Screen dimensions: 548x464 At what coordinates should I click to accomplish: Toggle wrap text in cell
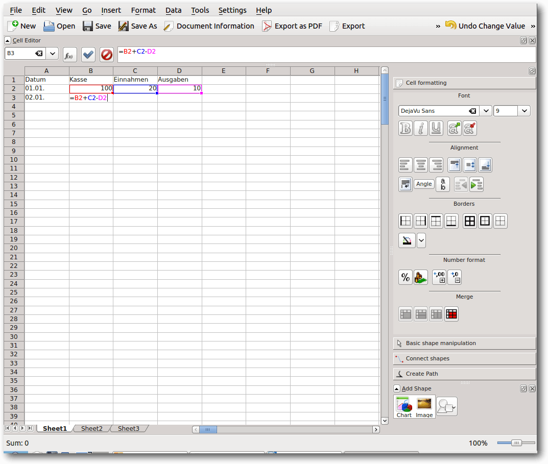pyautogui.click(x=406, y=184)
